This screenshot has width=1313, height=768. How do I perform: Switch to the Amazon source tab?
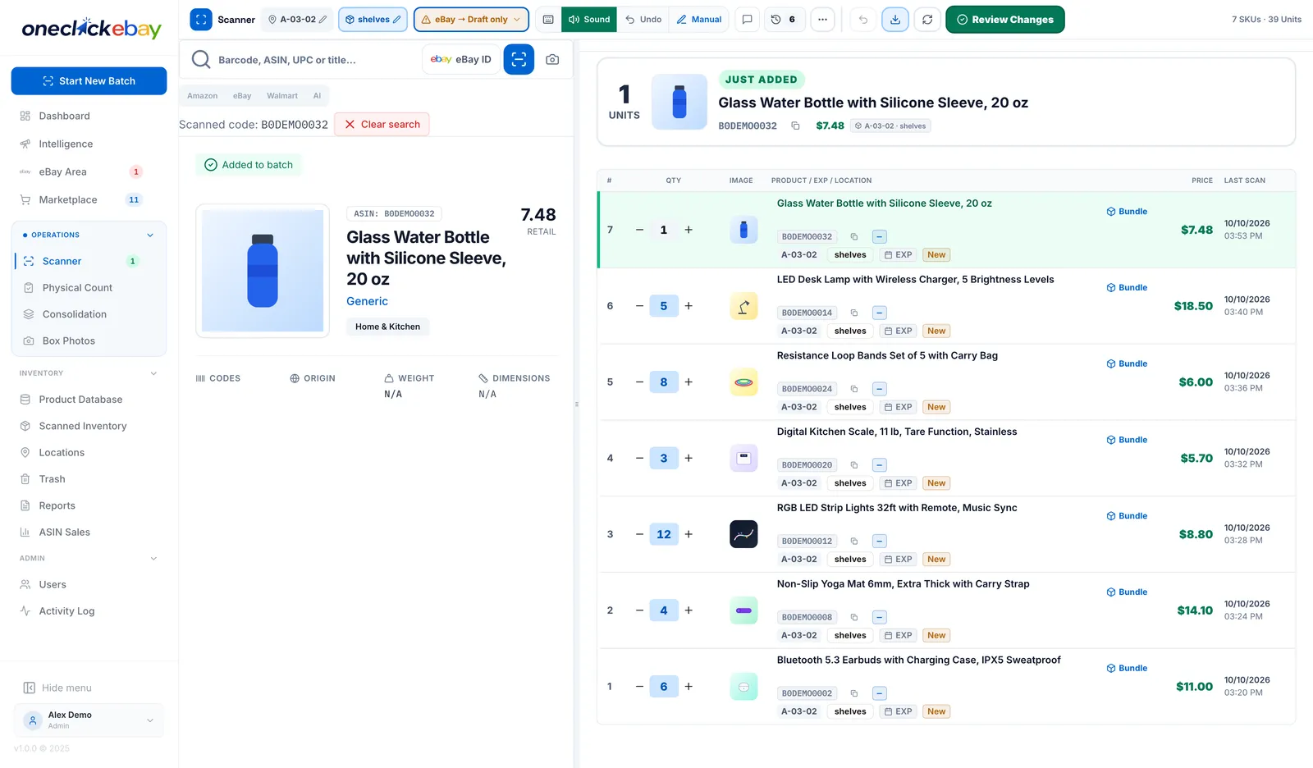(x=202, y=96)
